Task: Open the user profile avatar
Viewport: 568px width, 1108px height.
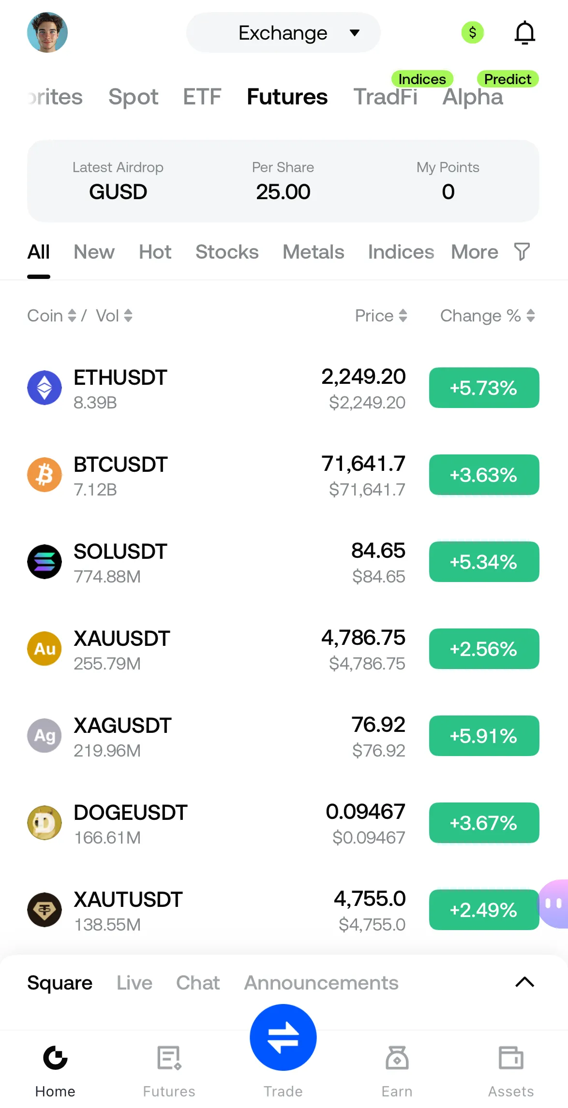Action: (47, 32)
